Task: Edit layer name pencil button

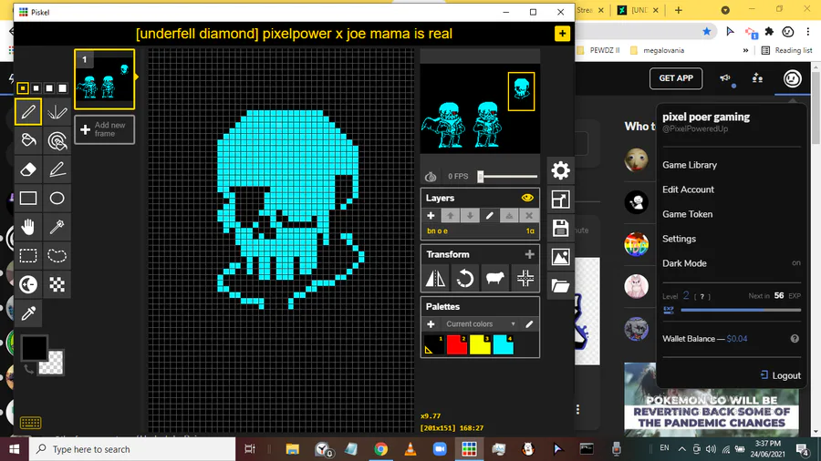Action: pyautogui.click(x=490, y=215)
